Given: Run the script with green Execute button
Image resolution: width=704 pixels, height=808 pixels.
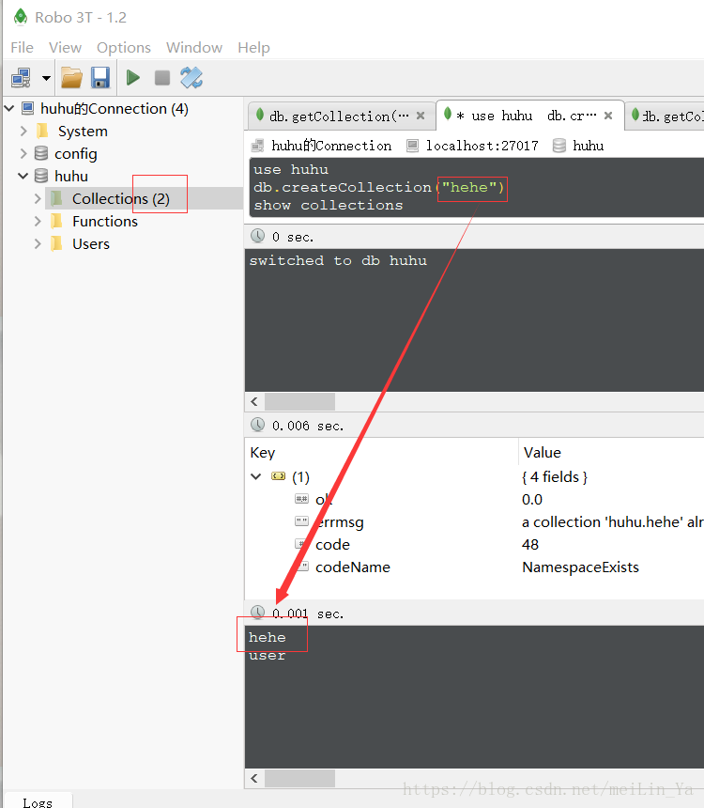Looking at the screenshot, I should coord(133,78).
